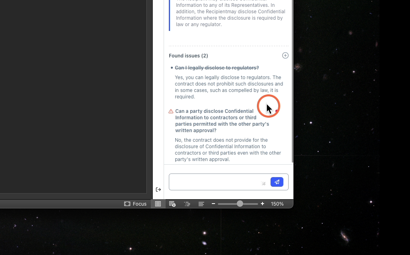Viewport: 410px width, 255px height.
Task: Click the chat message input field
Action: pos(229,182)
